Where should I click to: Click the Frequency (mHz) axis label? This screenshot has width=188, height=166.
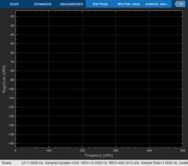point(99,155)
